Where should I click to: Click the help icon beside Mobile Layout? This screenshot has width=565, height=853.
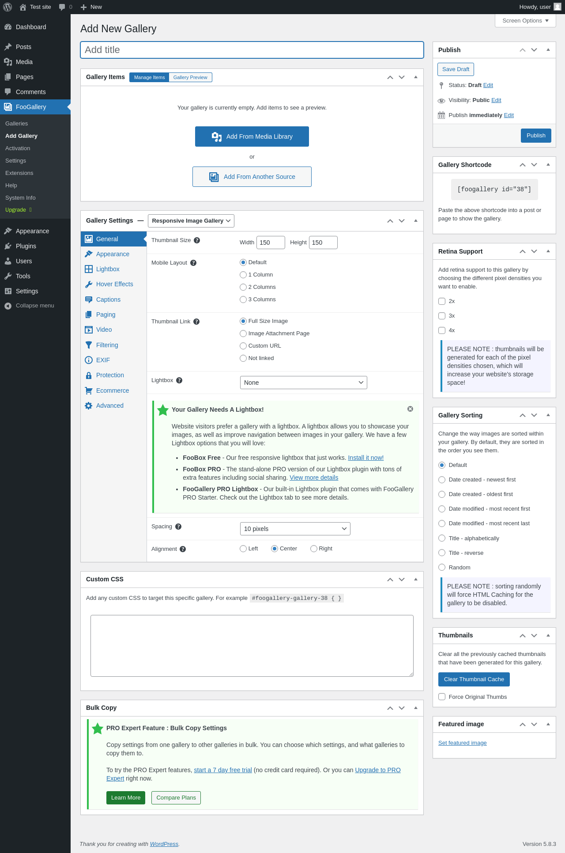coord(193,263)
